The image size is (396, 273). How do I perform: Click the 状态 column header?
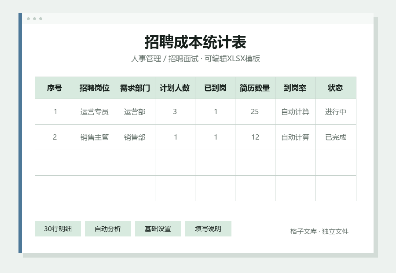click(336, 88)
